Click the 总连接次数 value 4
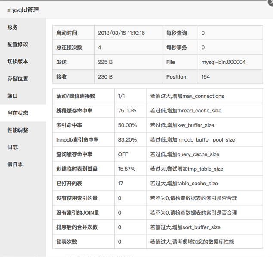 100,48
